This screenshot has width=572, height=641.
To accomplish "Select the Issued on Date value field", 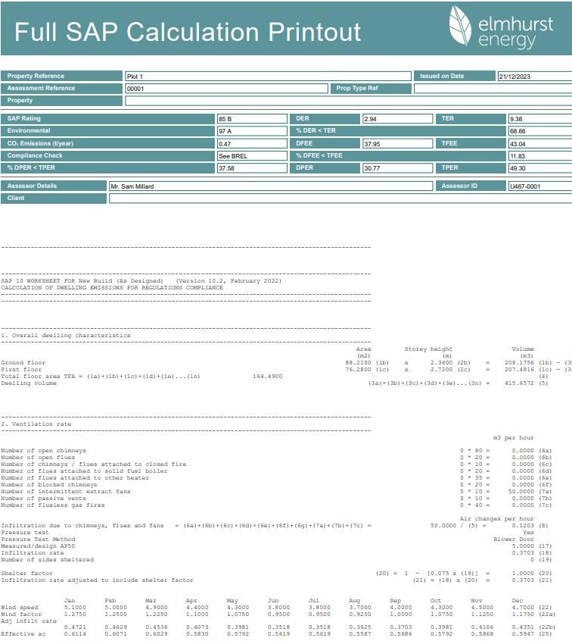I will [x=533, y=77].
